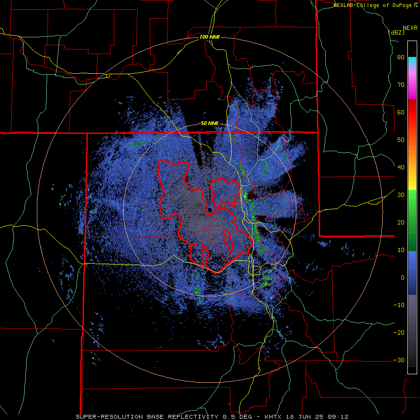Click the 80 value on the dBZ scale
The width and height of the screenshot is (420, 420).
[401, 57]
